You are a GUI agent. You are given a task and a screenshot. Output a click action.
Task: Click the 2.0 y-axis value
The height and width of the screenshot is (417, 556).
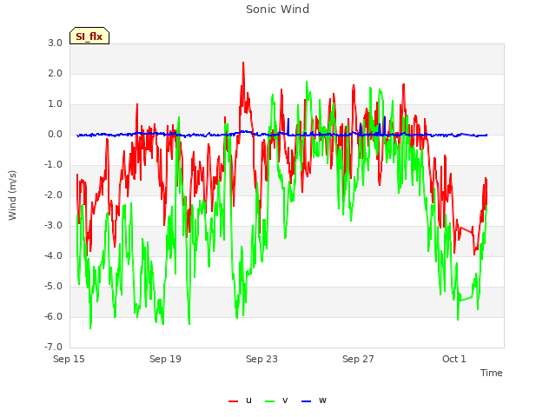pyautogui.click(x=56, y=74)
